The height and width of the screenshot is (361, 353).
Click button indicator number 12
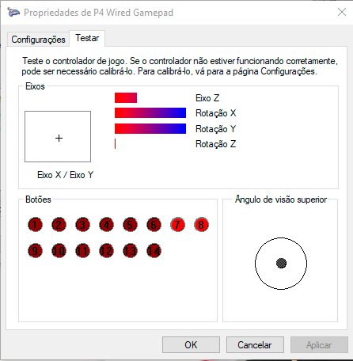pyautogui.click(x=106, y=250)
